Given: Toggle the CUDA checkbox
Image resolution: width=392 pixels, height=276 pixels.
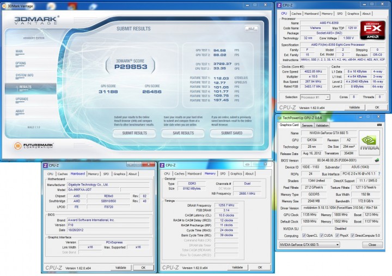Looking at the screenshot, I should (x=322, y=236).
